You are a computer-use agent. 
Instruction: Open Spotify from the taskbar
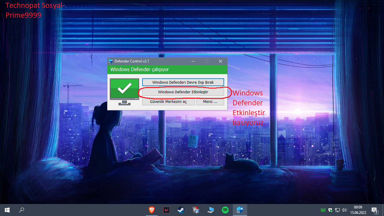click(225, 210)
